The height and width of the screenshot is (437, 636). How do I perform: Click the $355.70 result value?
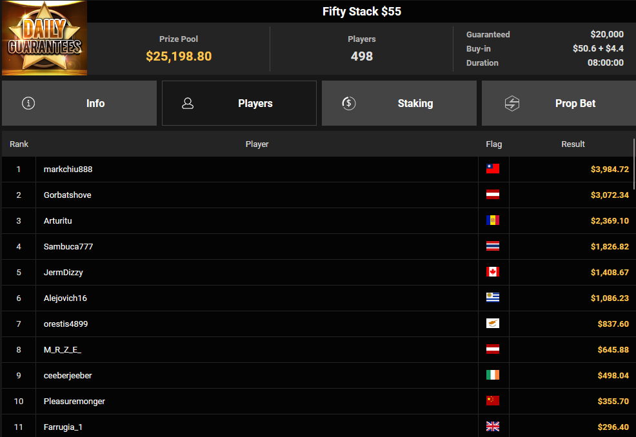tap(613, 402)
